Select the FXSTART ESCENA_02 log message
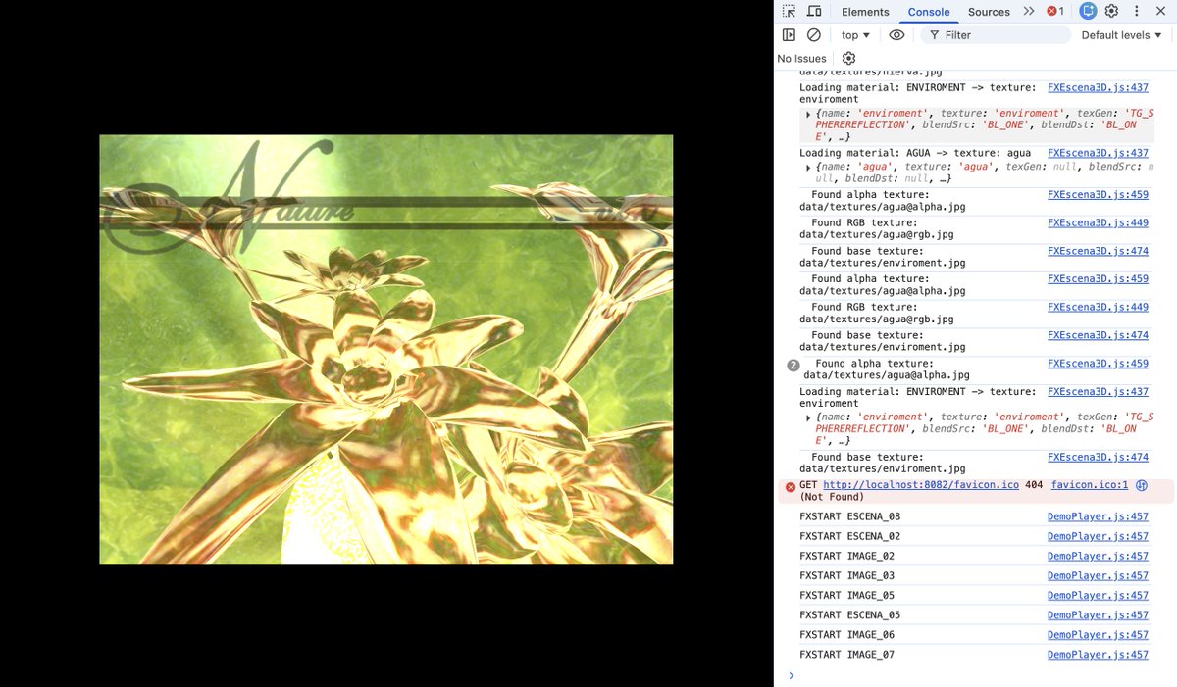This screenshot has height=687, width=1177. (x=849, y=536)
